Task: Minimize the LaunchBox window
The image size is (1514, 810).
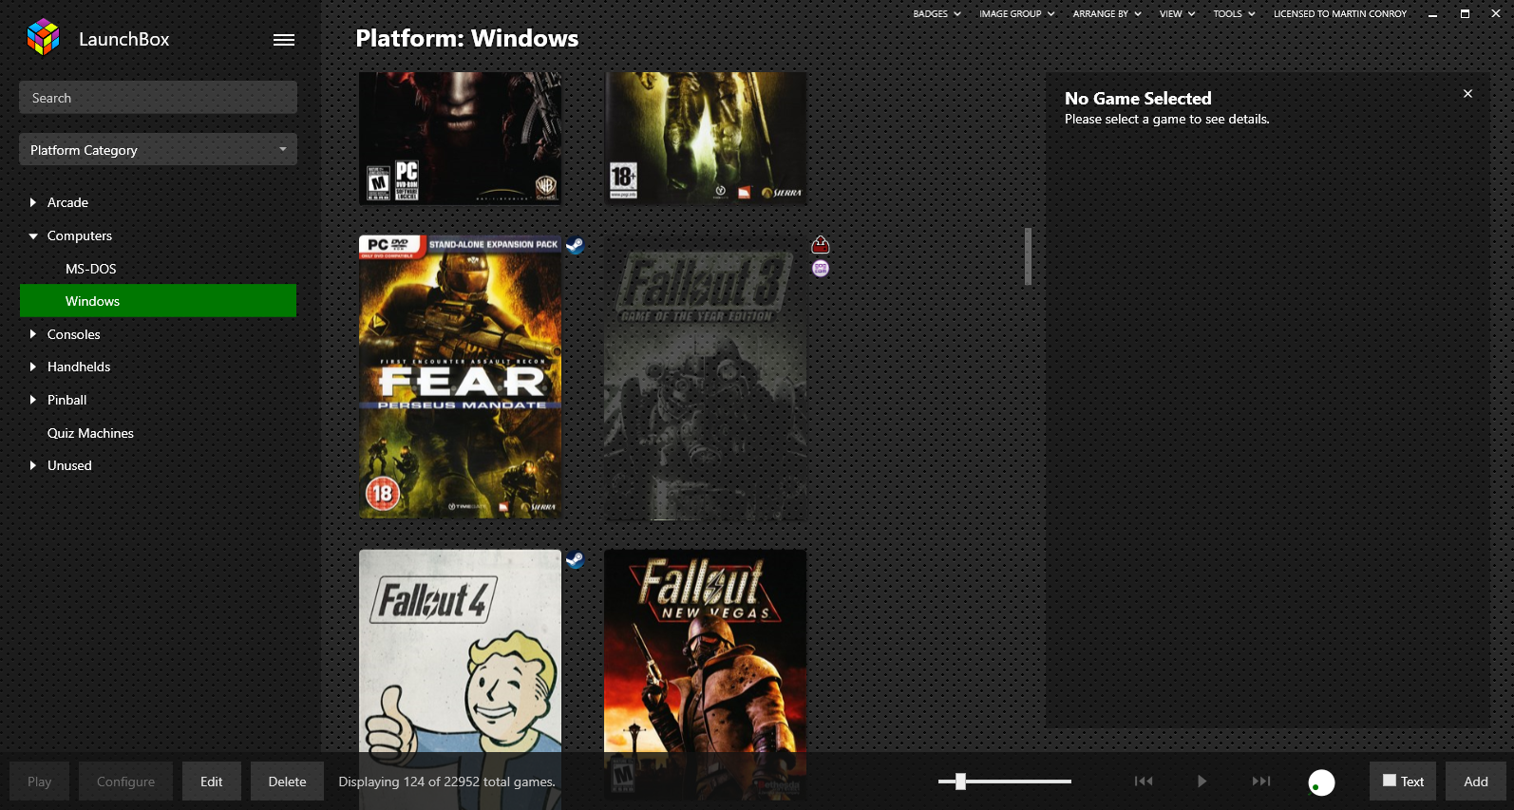Action: click(1432, 14)
